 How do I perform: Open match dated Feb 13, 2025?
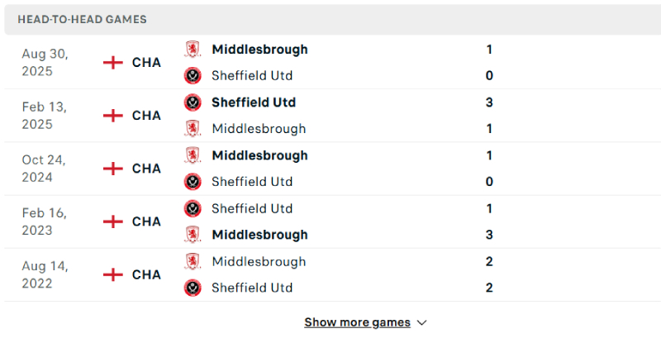[x=45, y=116]
